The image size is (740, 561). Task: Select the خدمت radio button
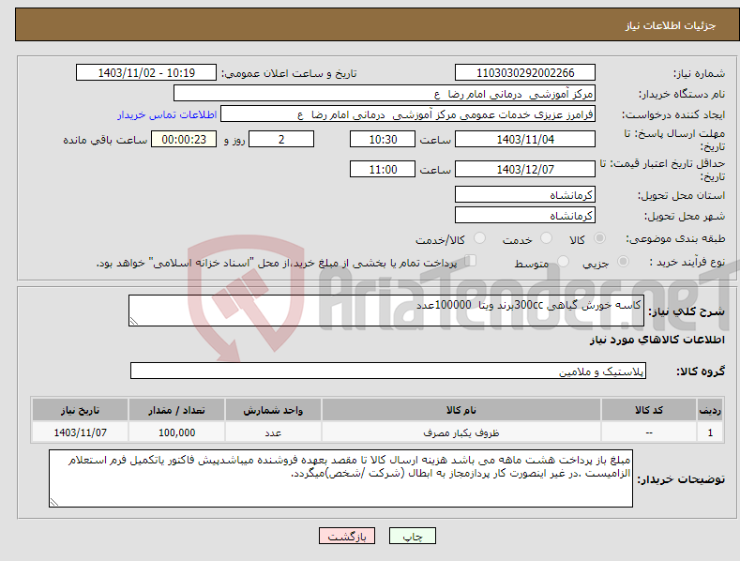pos(546,238)
